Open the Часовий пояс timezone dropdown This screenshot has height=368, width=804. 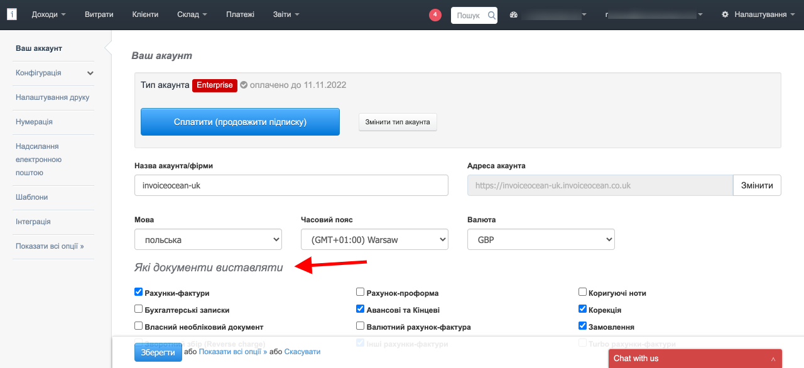(374, 239)
